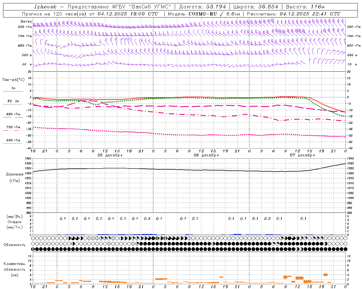This screenshot has height=289, width=362.
Task: Click the "05 декабря" date label
Action: coord(110,155)
